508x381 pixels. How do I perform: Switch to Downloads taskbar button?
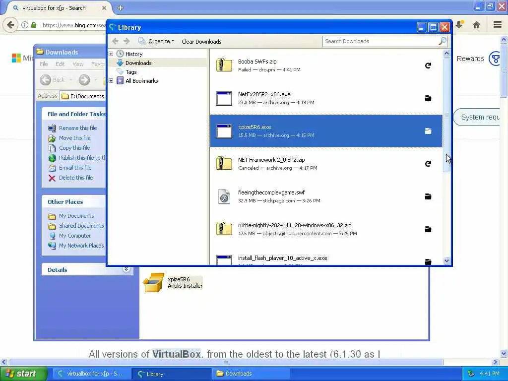point(250,374)
